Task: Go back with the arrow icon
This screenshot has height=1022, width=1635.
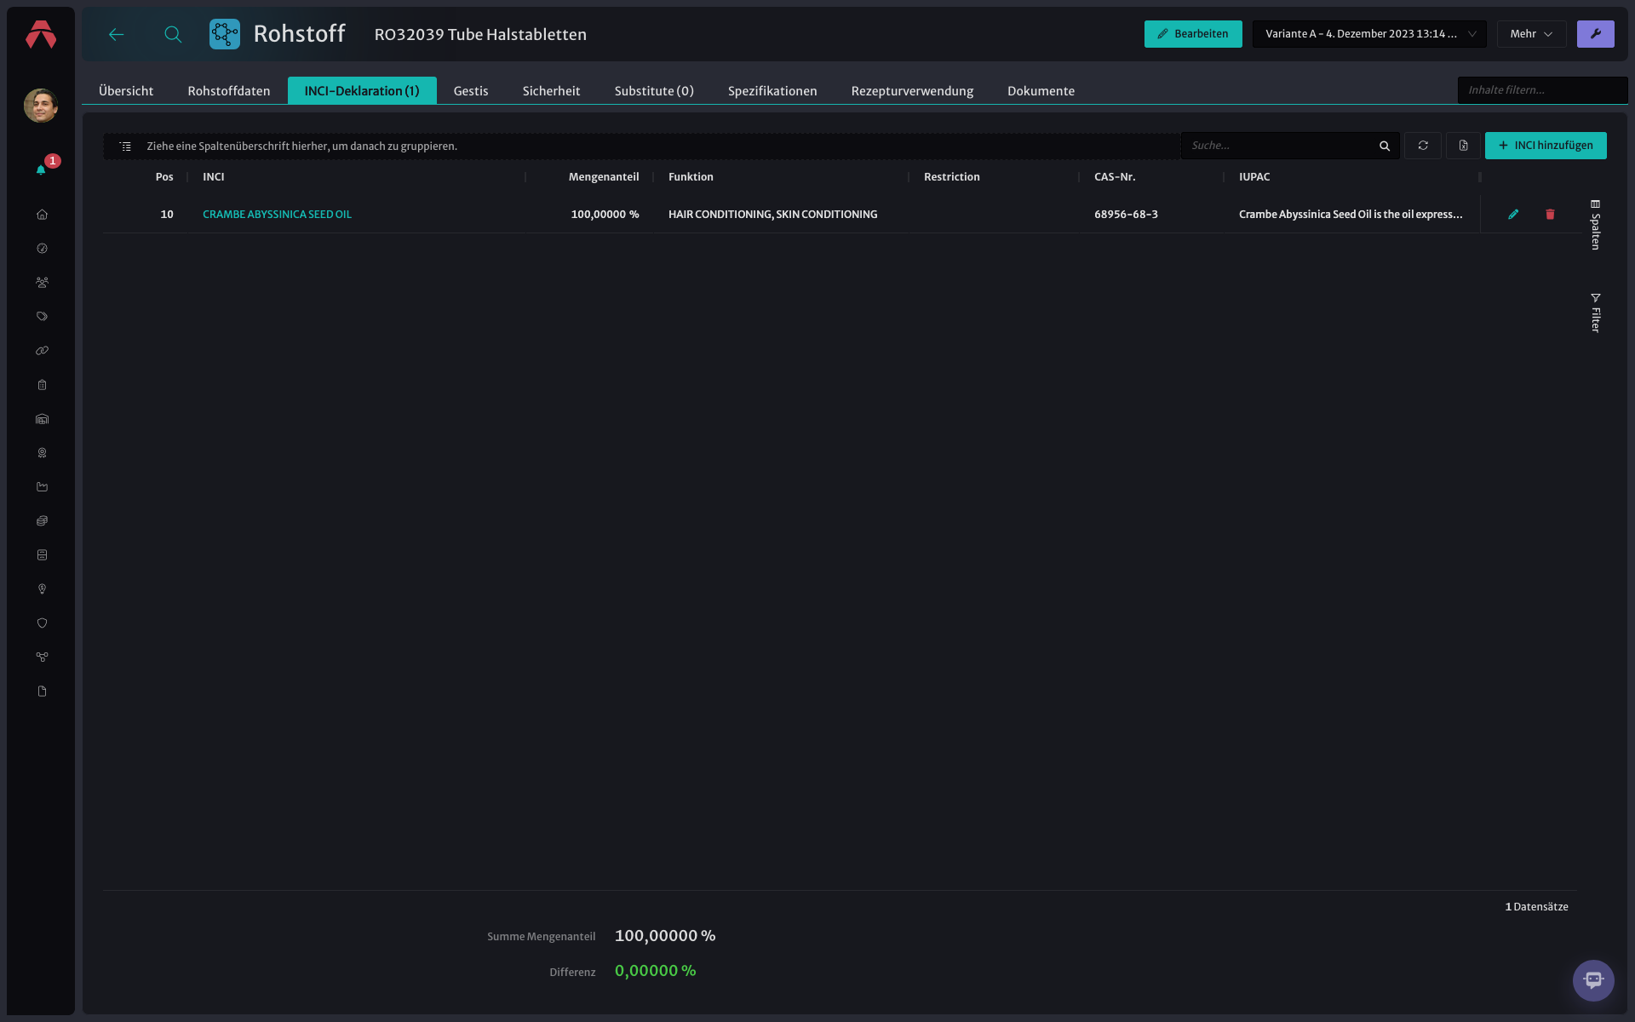Action: tap(117, 34)
